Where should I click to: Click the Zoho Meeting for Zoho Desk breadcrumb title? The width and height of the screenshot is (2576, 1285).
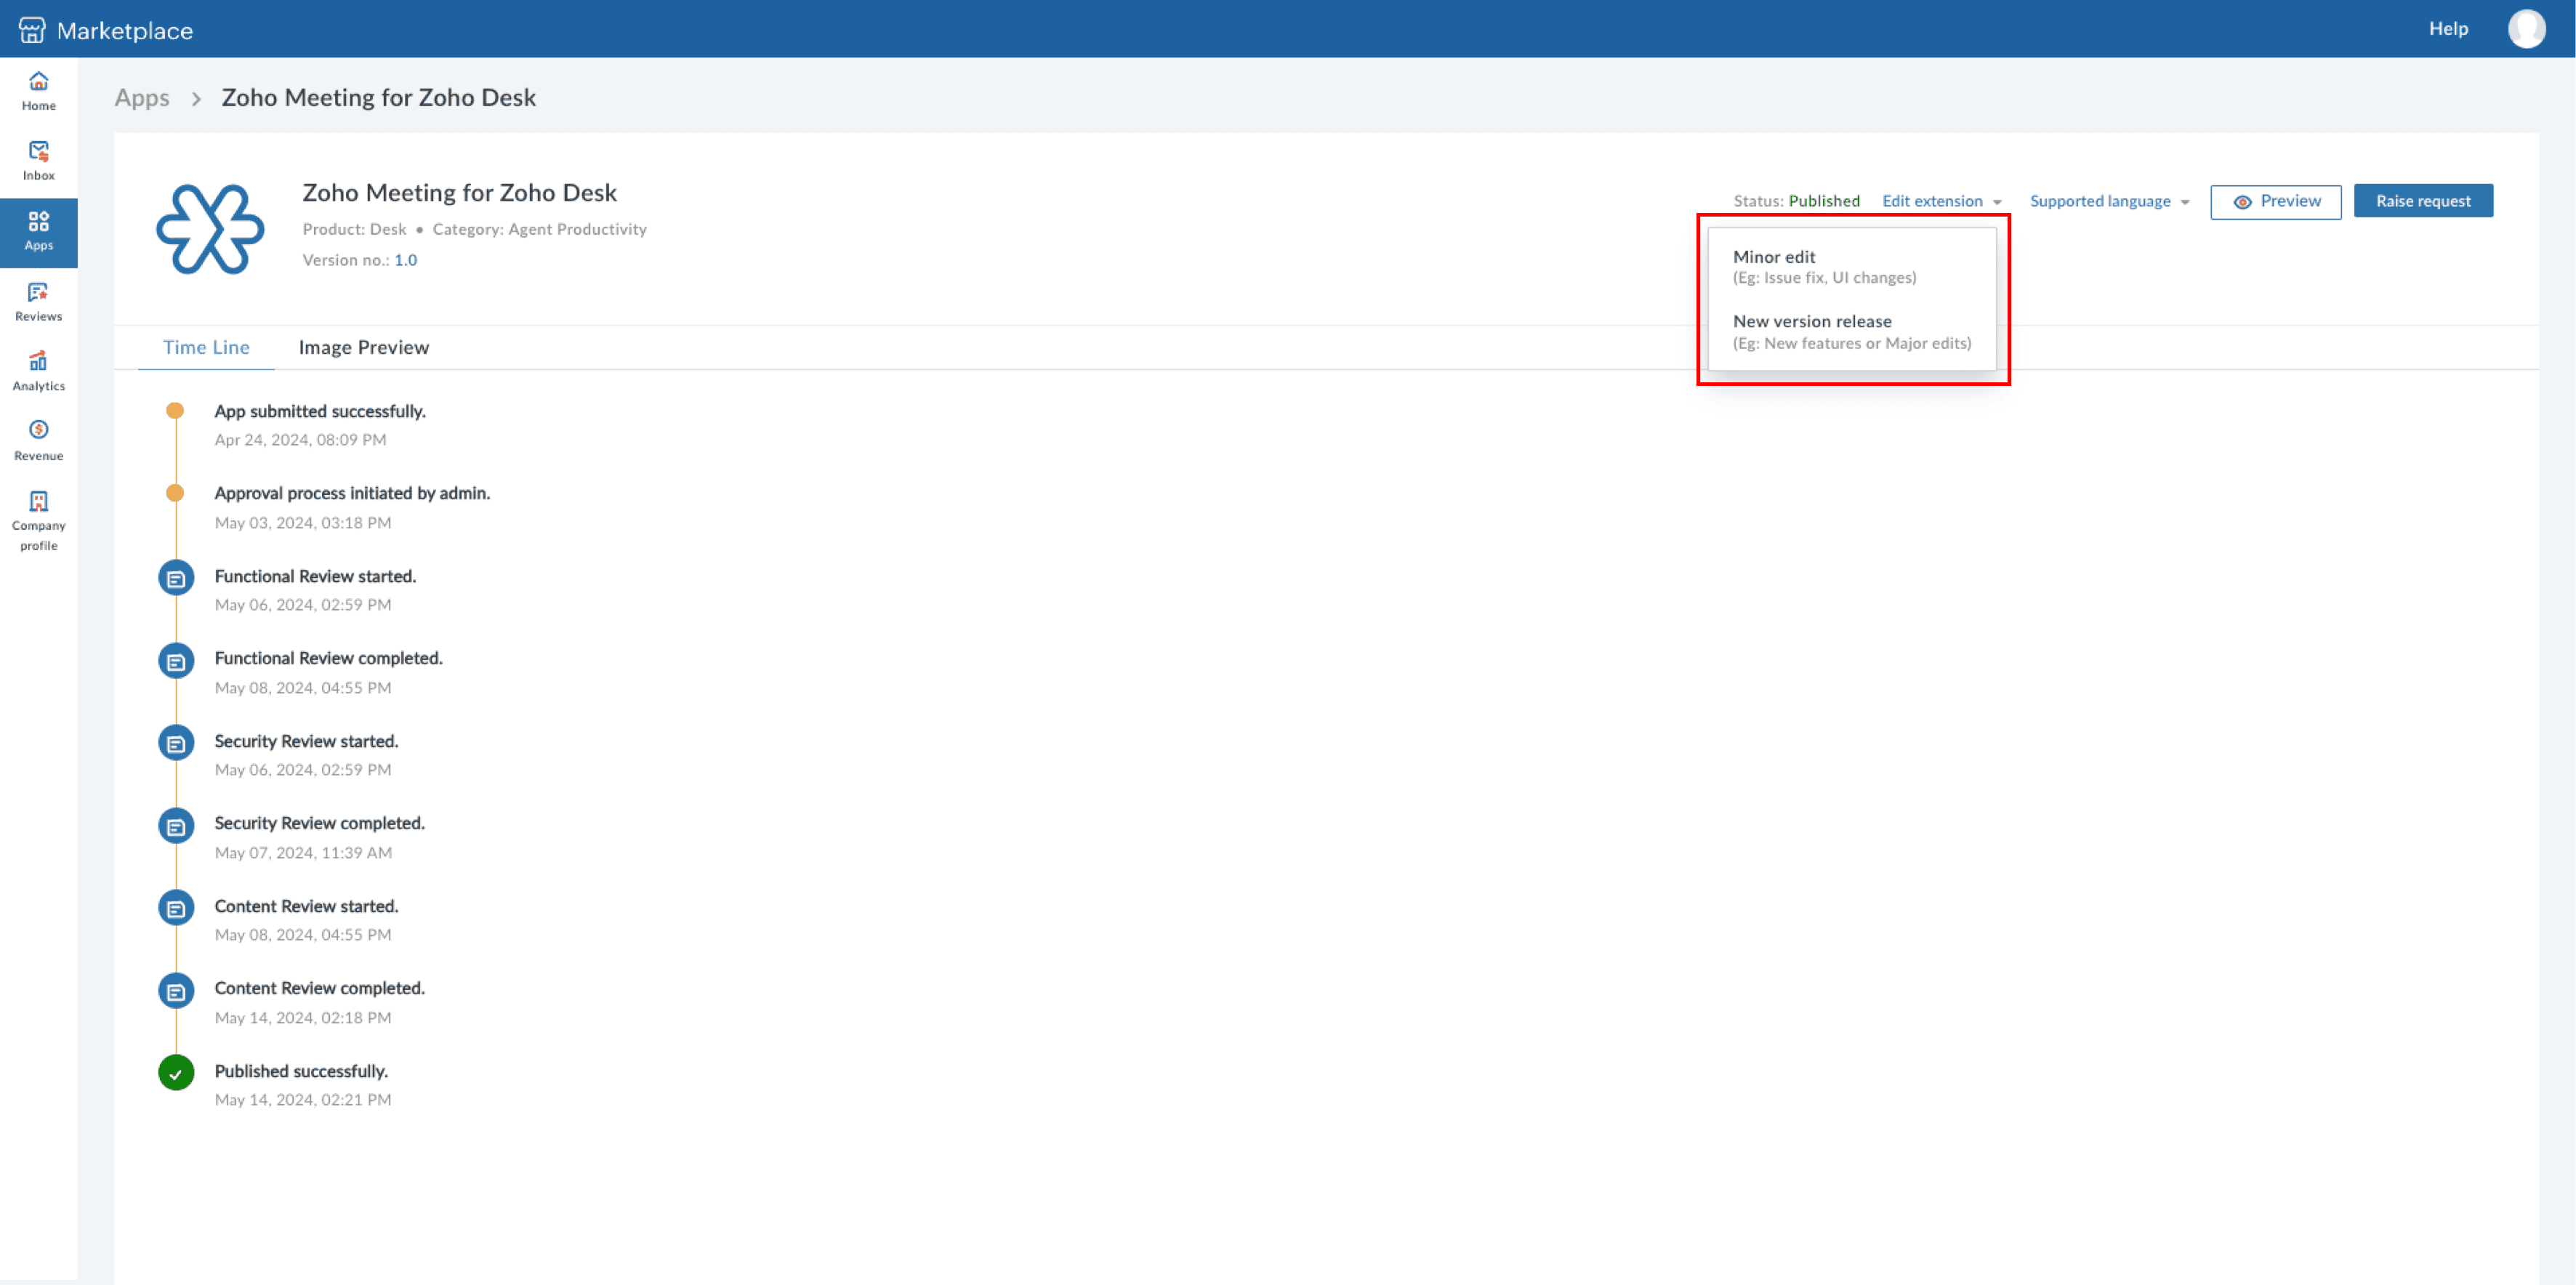point(378,97)
